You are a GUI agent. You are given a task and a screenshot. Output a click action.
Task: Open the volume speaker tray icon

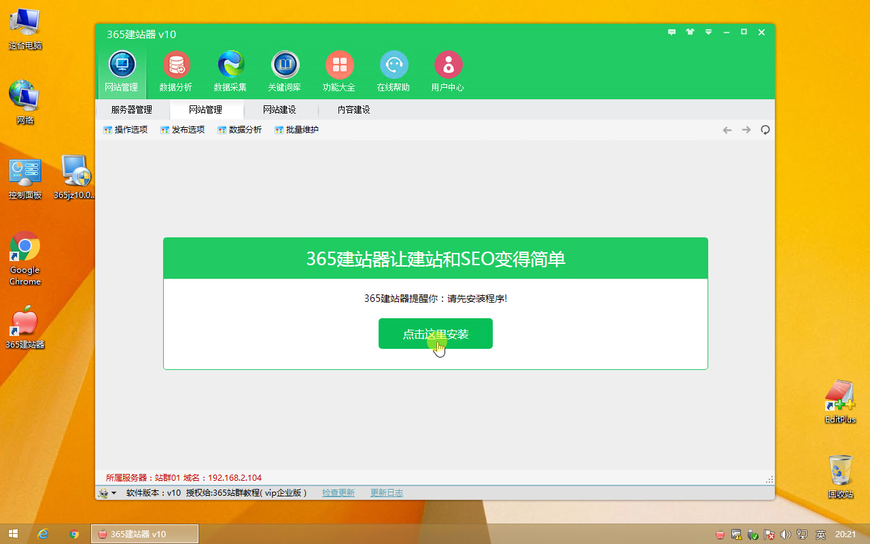[x=786, y=534]
